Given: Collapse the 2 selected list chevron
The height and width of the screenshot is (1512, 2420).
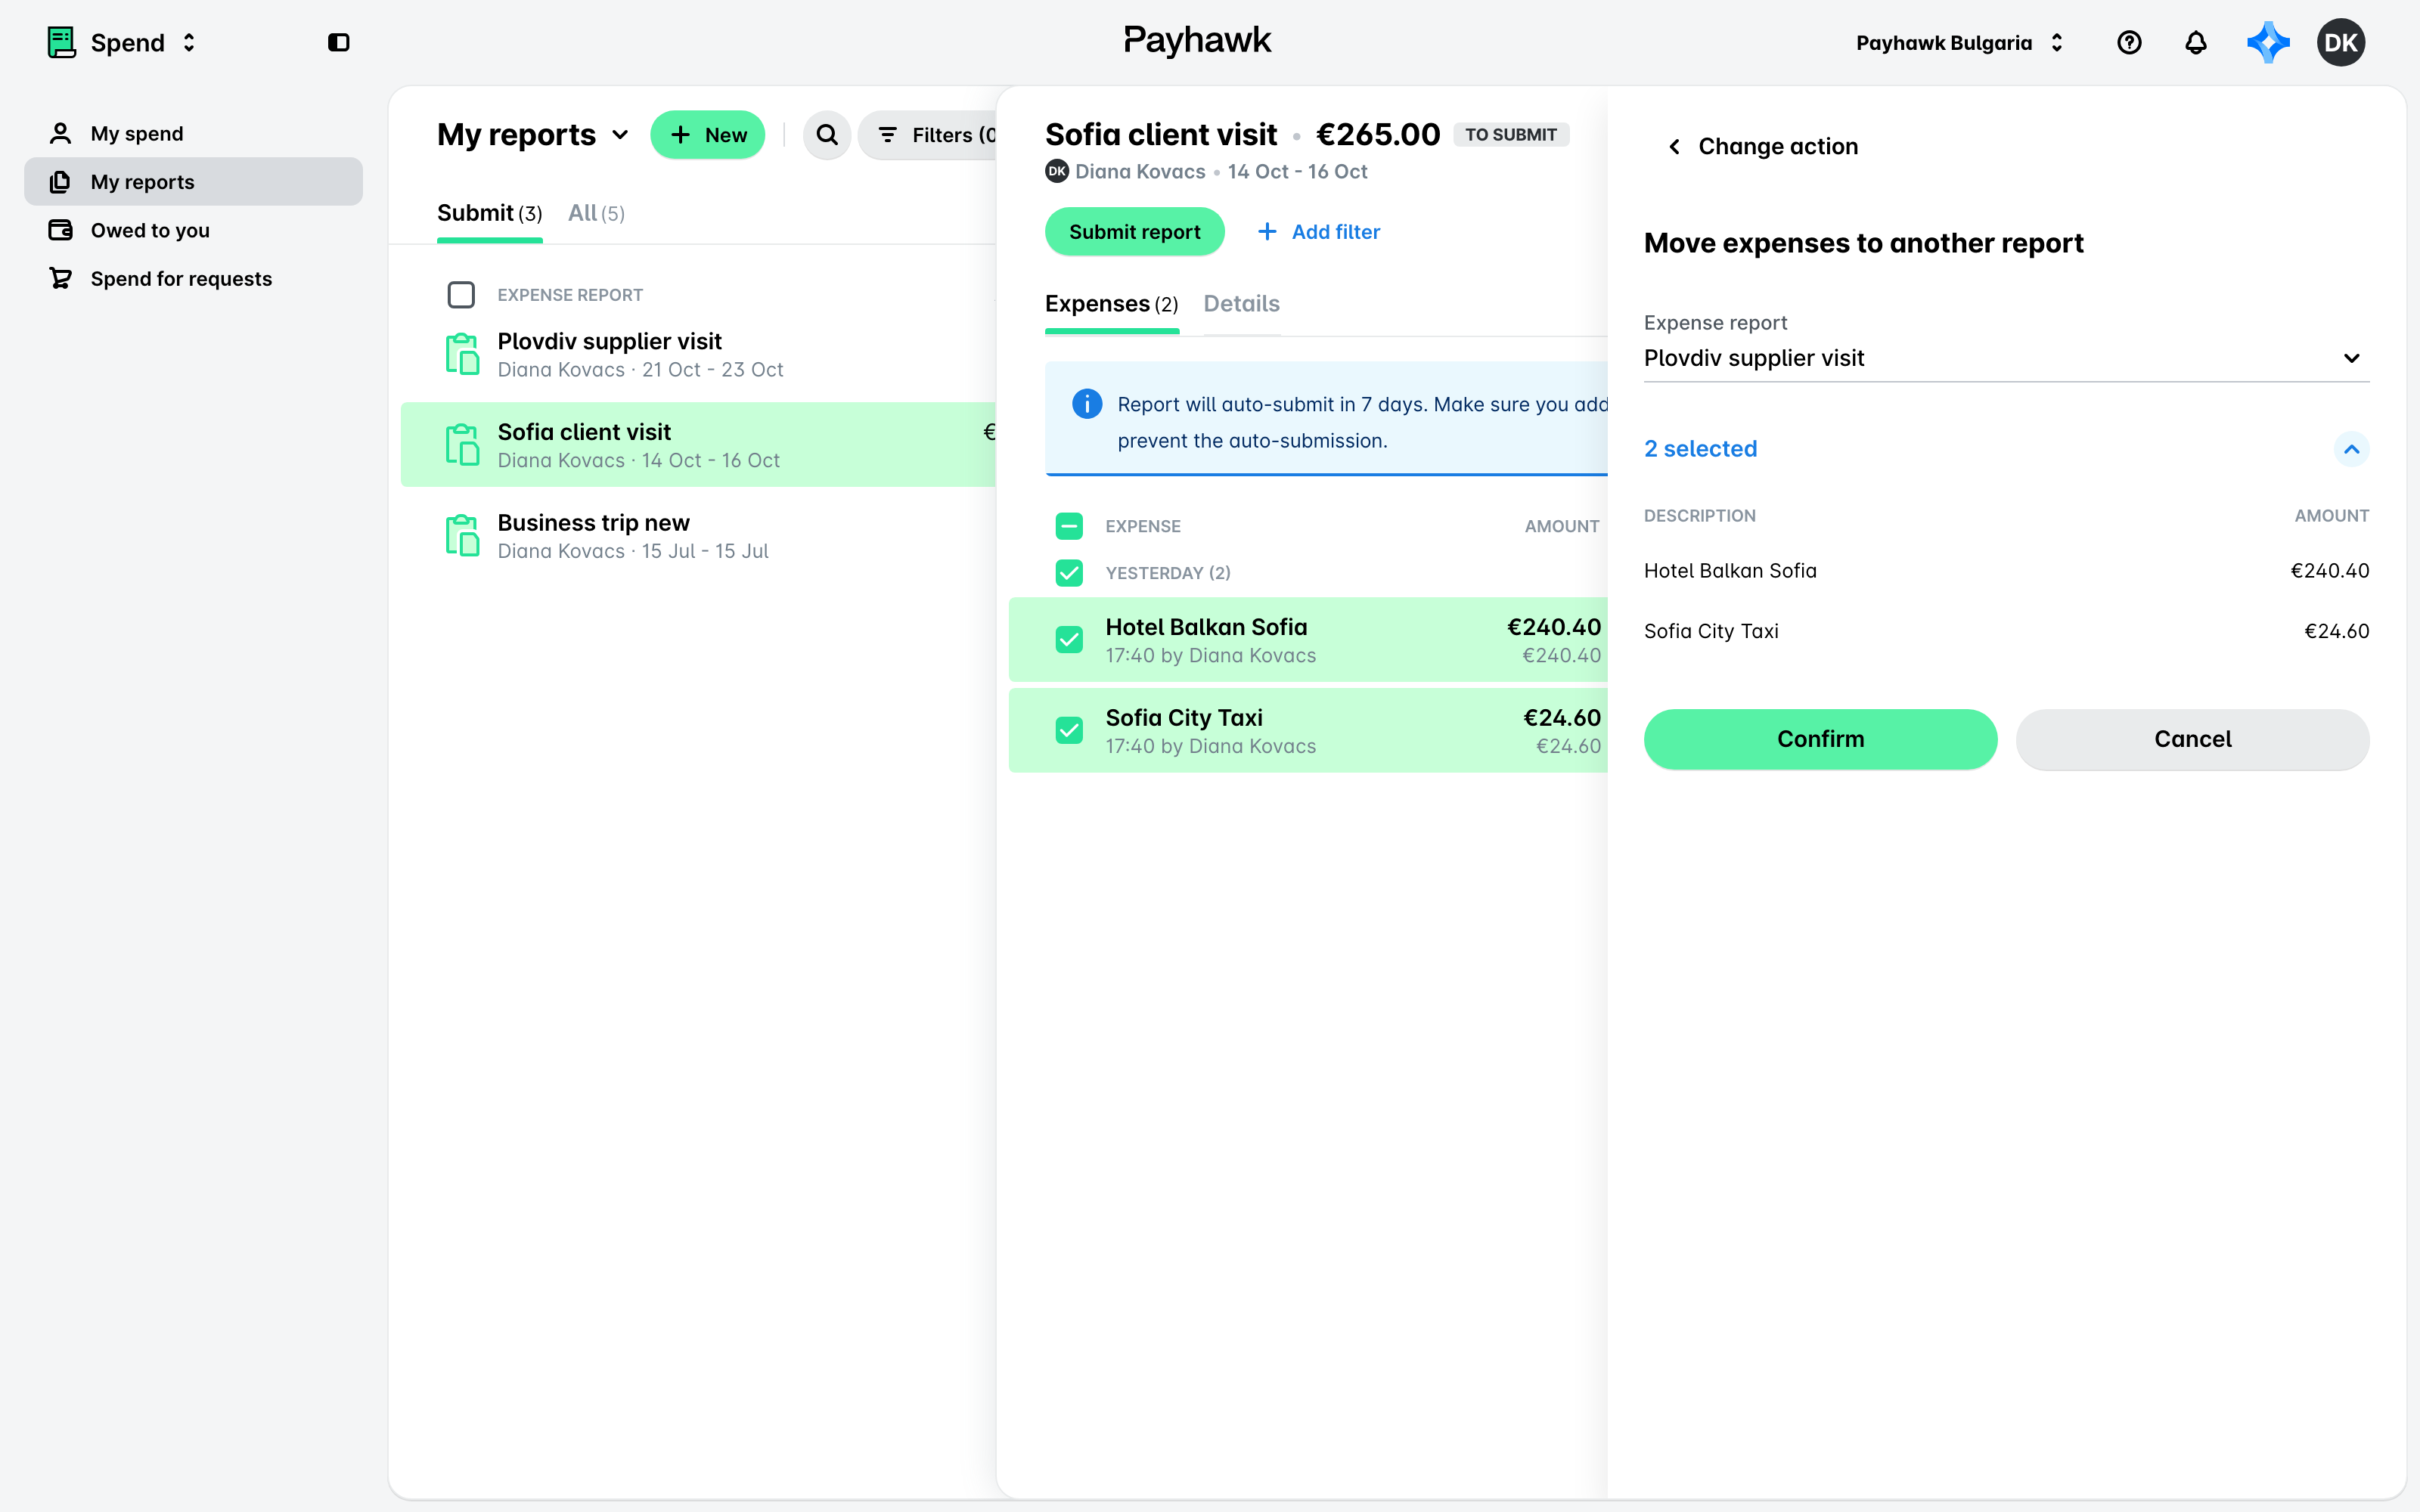Looking at the screenshot, I should (2351, 449).
